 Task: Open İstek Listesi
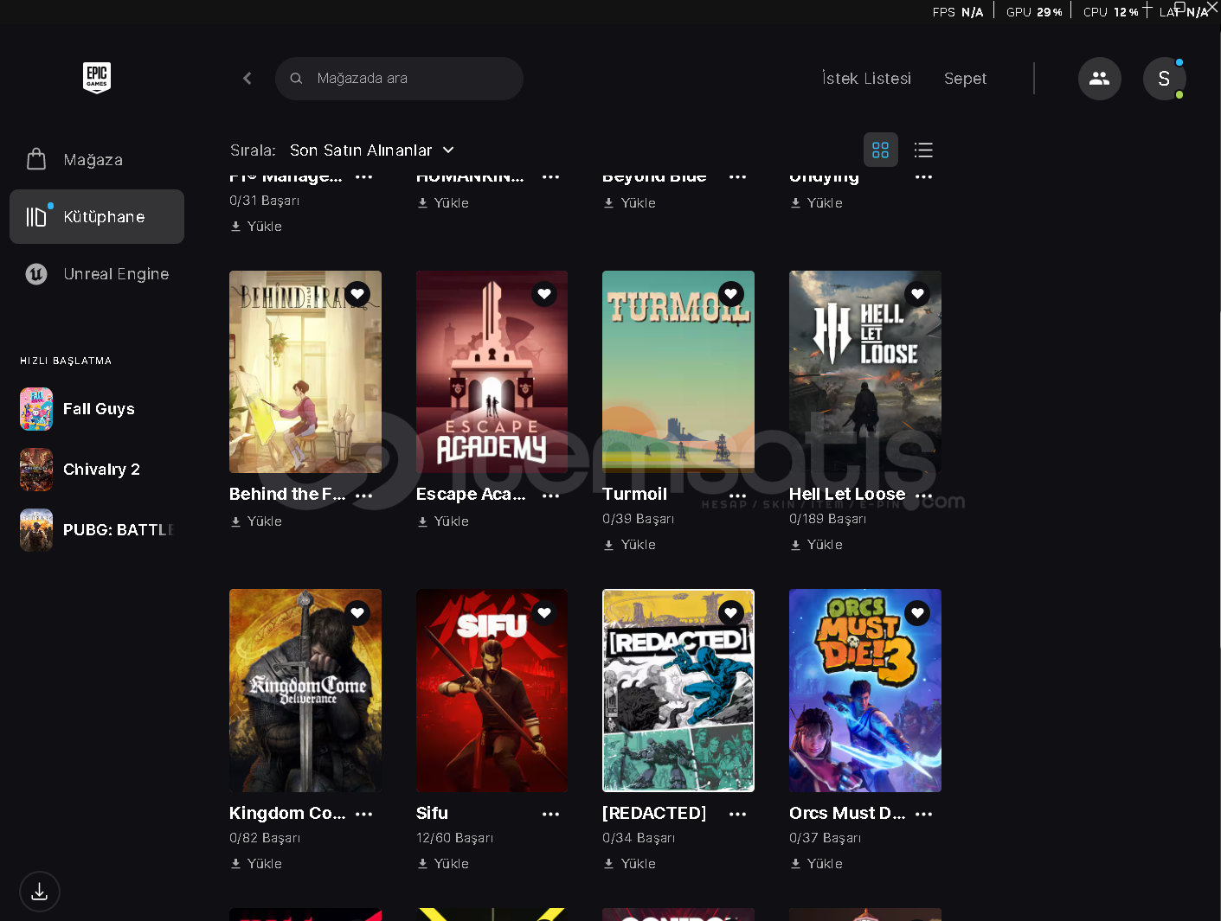tap(866, 79)
